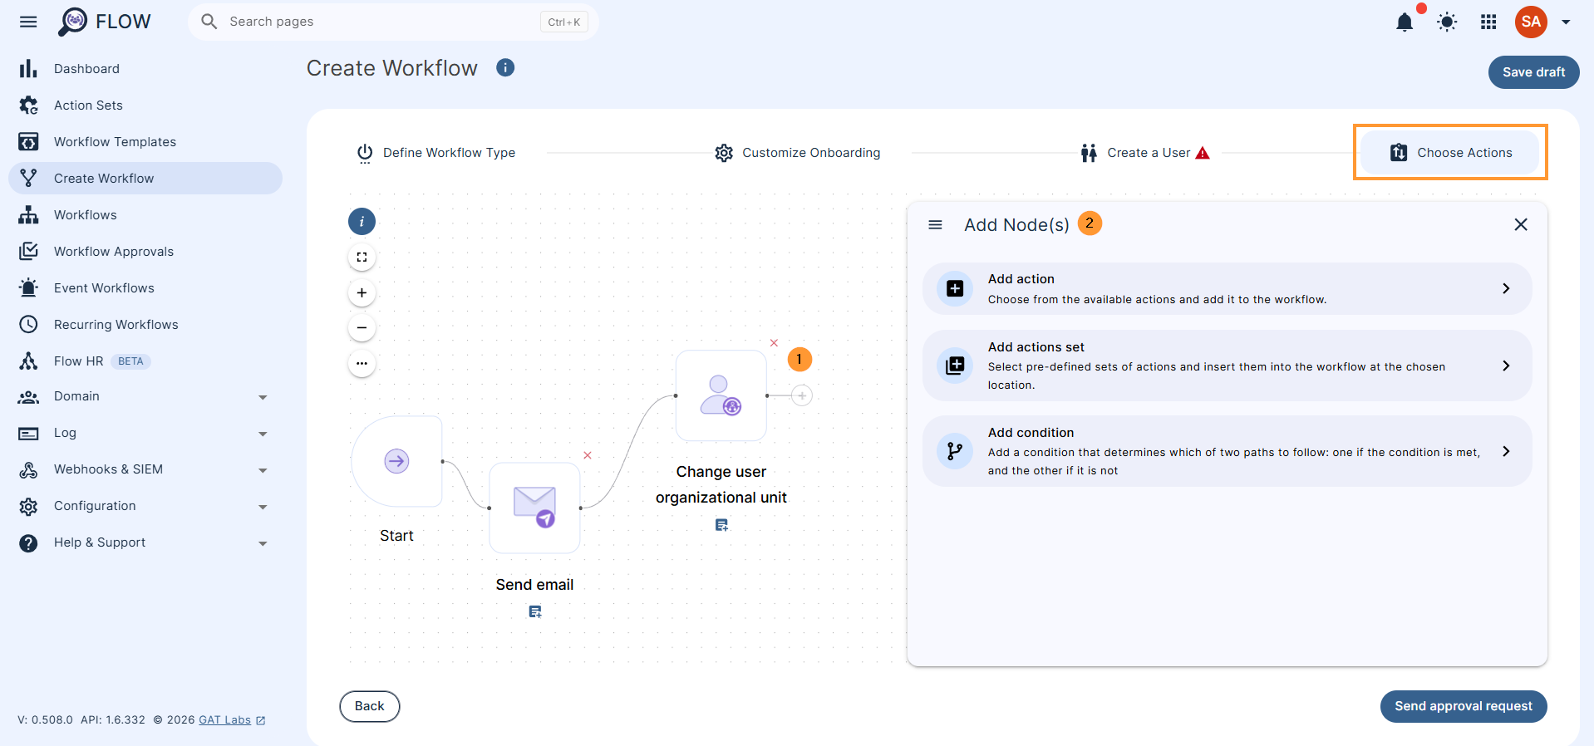Open the note icon under Change user organizational unit
Viewport: 1594px width, 746px height.
coord(721,525)
